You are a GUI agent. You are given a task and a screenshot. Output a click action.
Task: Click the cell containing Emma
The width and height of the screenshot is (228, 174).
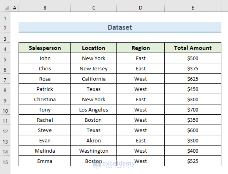(45, 161)
